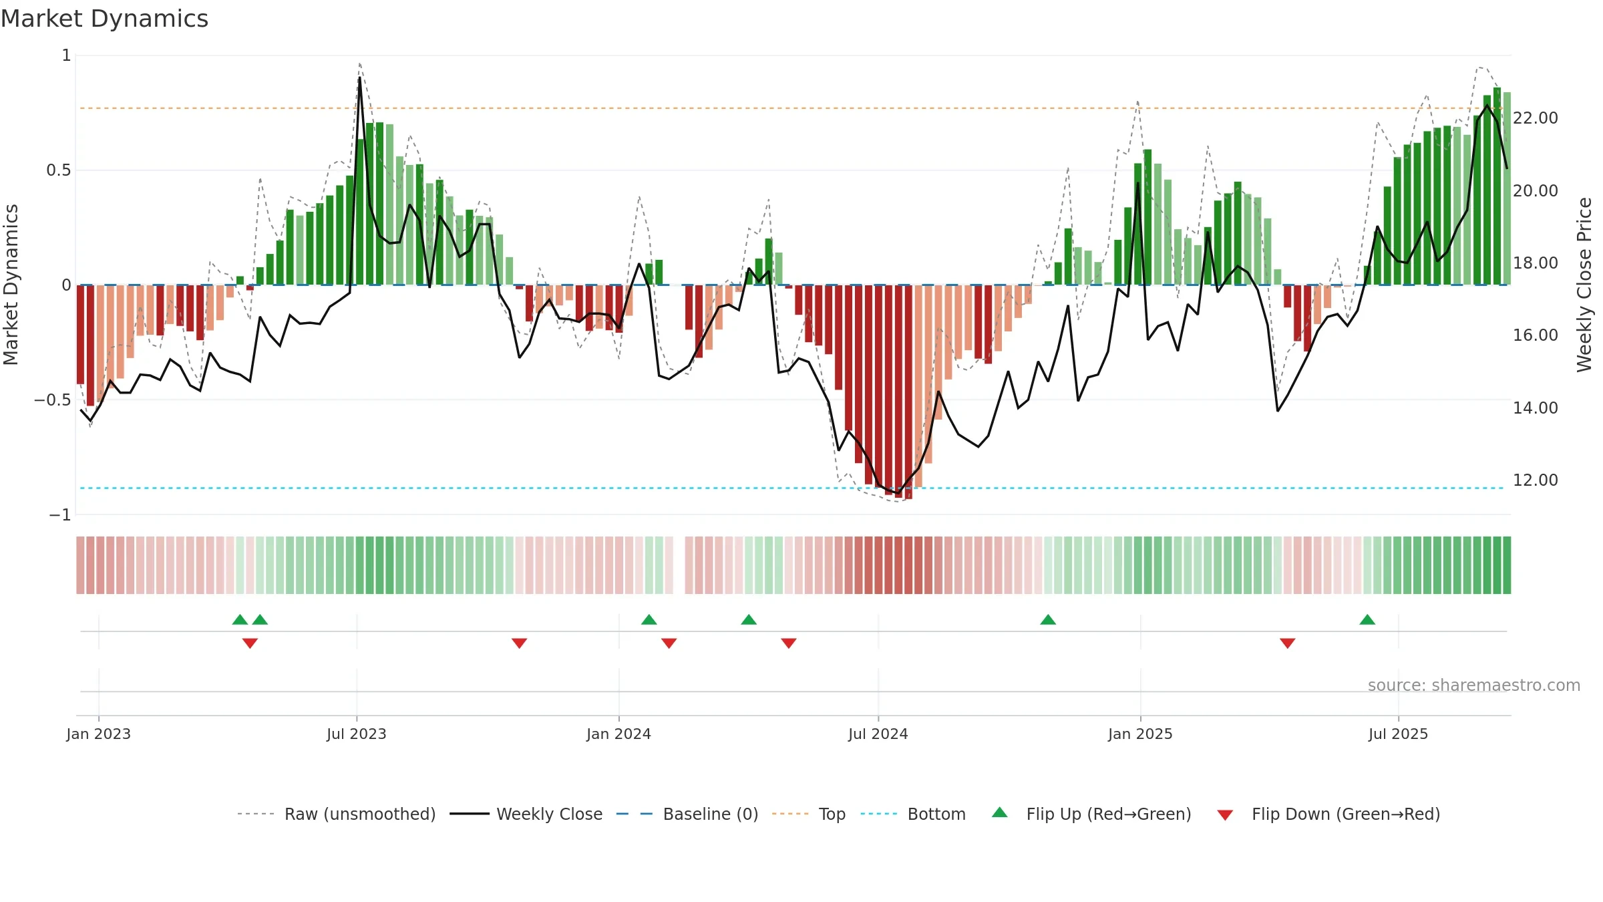Click the Jul 2023 x-axis label
The width and height of the screenshot is (1603, 902).
click(357, 734)
